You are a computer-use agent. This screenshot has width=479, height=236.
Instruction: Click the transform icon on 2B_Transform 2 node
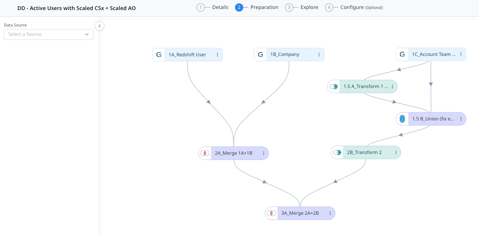pyautogui.click(x=337, y=152)
